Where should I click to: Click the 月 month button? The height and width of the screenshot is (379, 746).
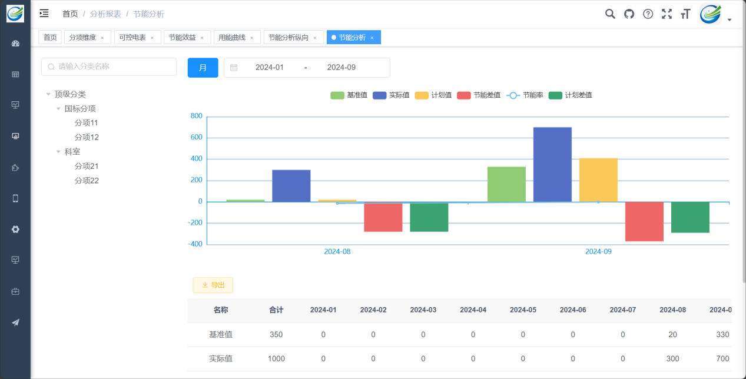tap(203, 68)
